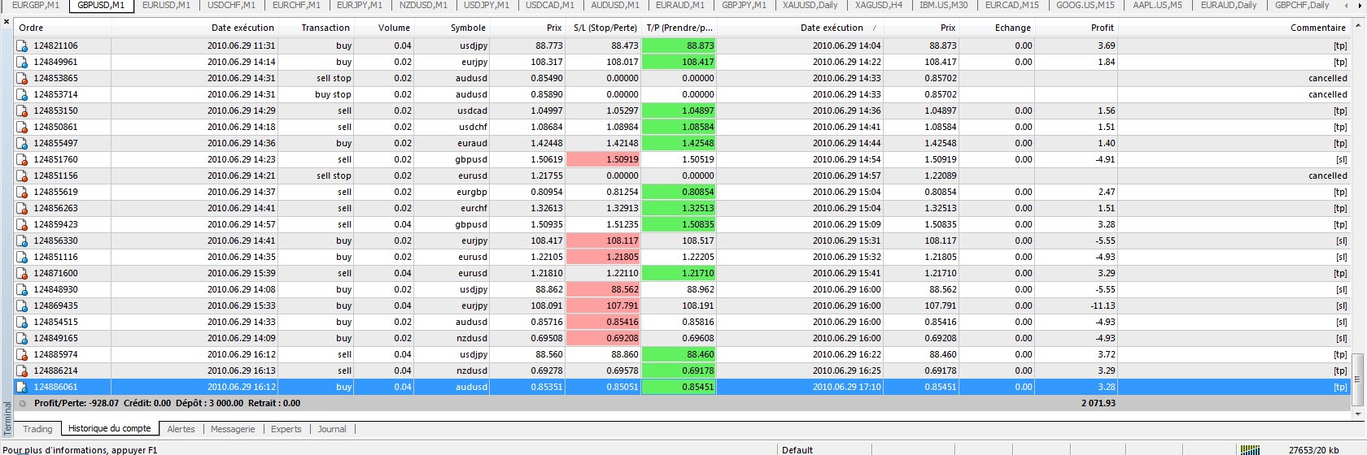Click the Profit/Perte: -928.07 summary text
Screen dimensions: 1367x455
(x=76, y=403)
